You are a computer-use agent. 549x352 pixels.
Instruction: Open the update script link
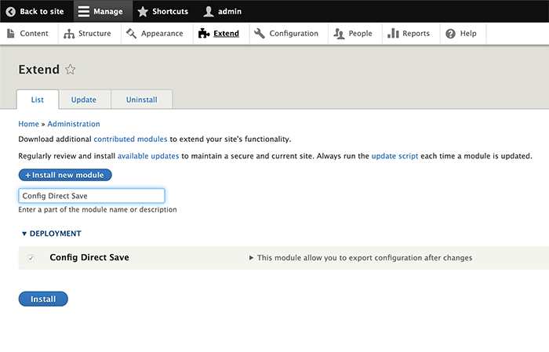coord(394,156)
